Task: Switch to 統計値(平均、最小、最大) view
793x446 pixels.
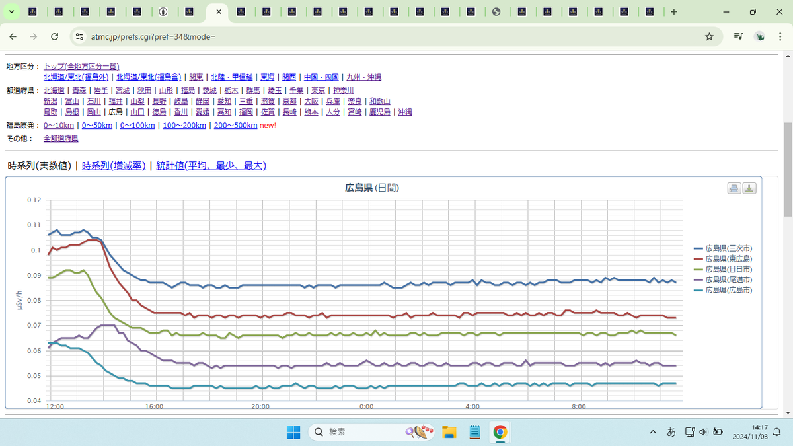Action: [x=211, y=166]
